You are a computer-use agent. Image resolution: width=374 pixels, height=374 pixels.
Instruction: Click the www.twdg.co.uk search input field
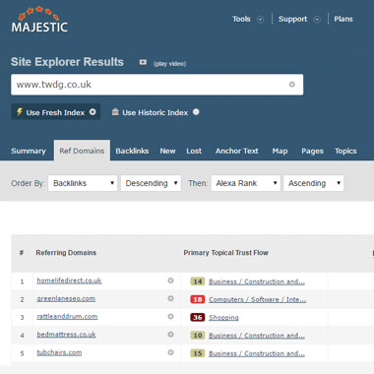click(156, 85)
